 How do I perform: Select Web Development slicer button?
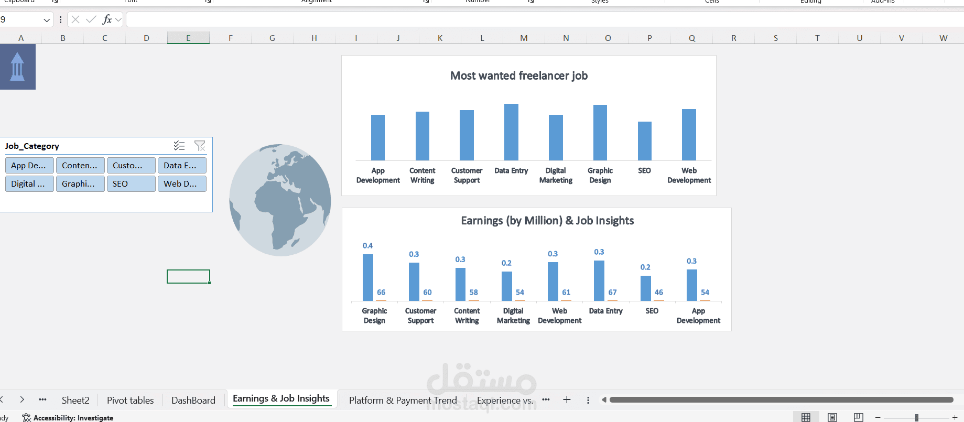182,183
